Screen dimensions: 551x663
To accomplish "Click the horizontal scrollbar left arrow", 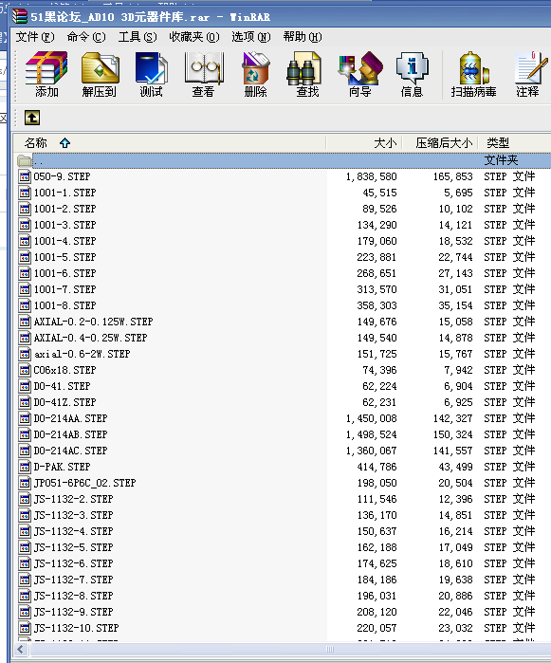I will pos(20,649).
